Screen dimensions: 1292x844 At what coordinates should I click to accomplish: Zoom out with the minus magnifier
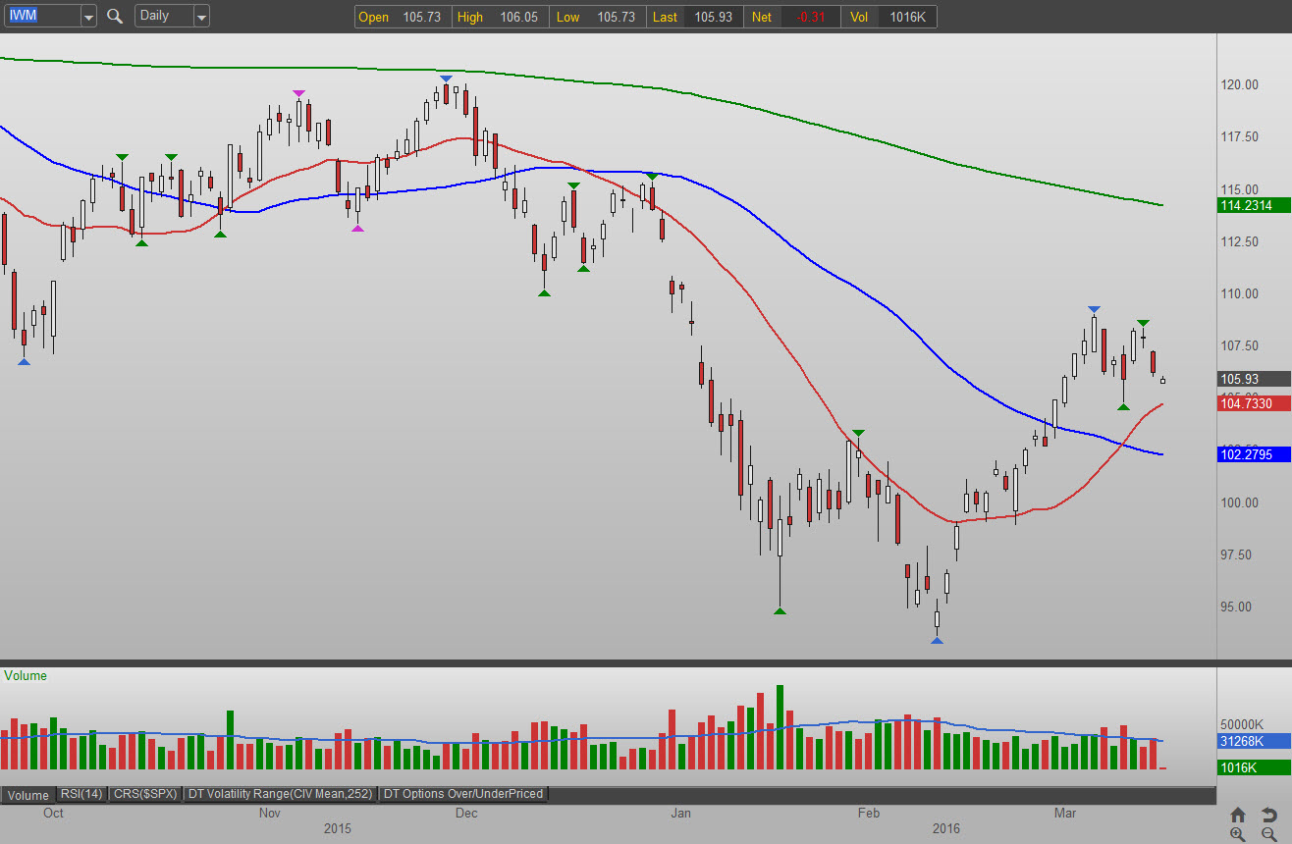[1268, 834]
